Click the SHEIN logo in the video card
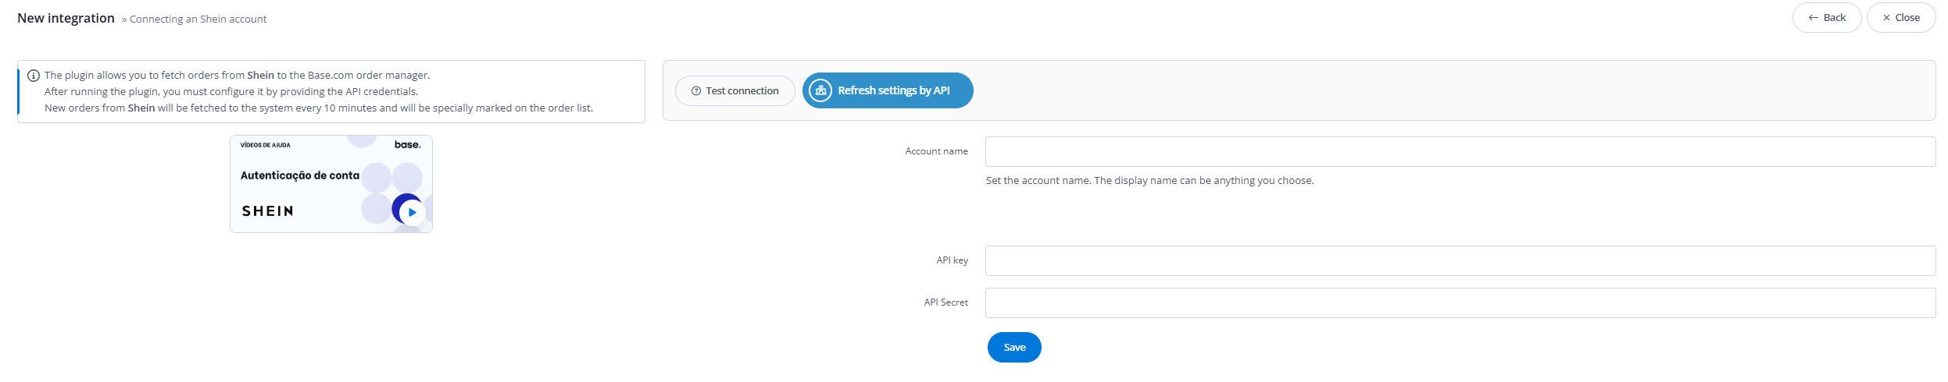The image size is (1948, 382). (x=267, y=211)
